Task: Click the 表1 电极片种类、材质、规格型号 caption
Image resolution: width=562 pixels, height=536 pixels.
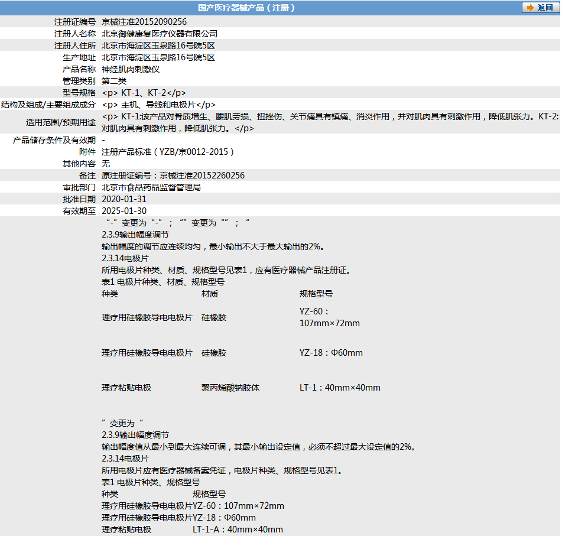Action: pyautogui.click(x=163, y=282)
